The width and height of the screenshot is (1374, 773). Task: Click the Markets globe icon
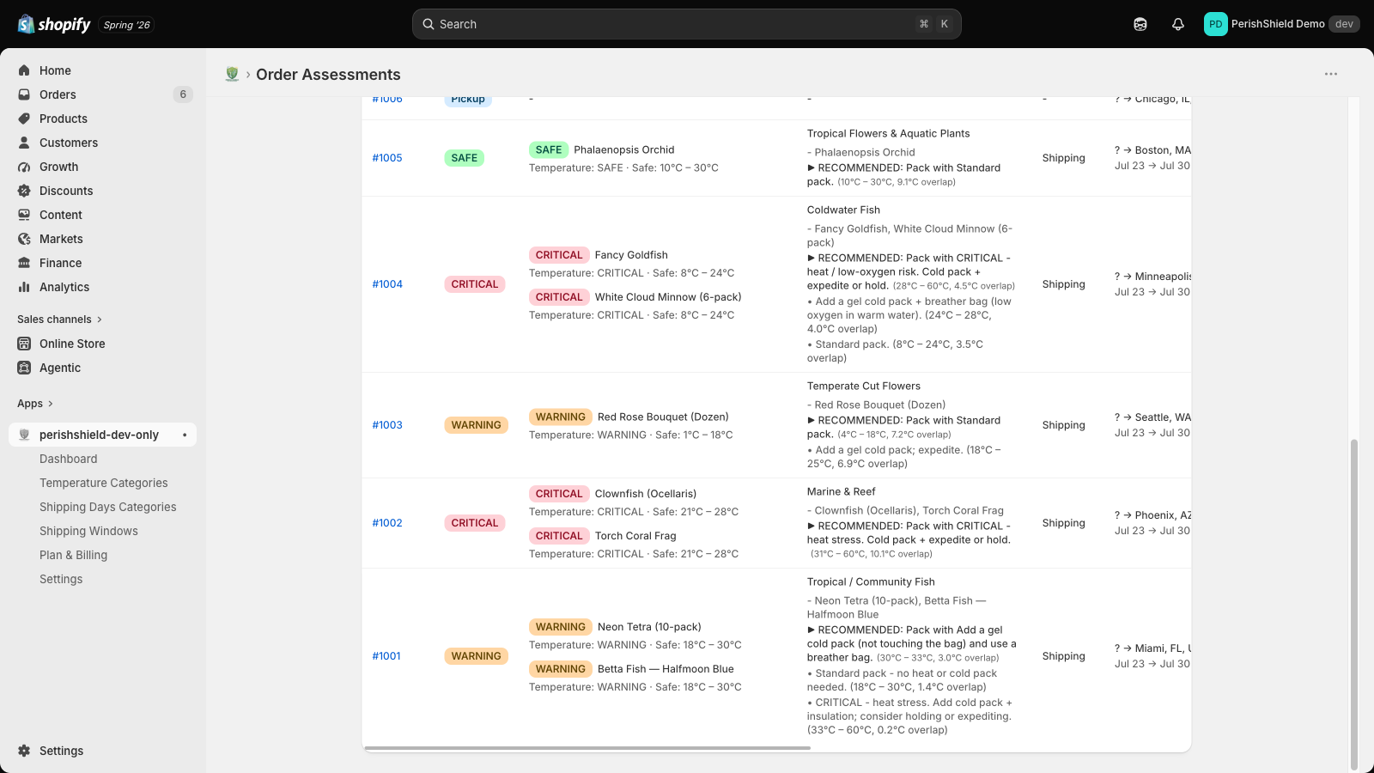point(24,239)
